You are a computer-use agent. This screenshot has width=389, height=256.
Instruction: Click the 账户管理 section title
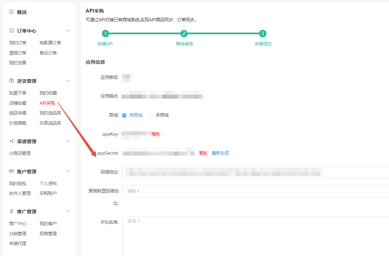coord(26,172)
